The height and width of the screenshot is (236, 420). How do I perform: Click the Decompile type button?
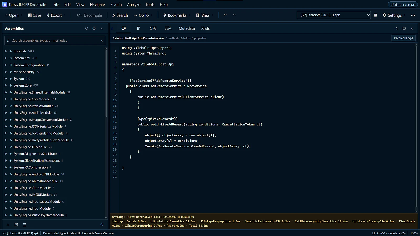point(403,38)
